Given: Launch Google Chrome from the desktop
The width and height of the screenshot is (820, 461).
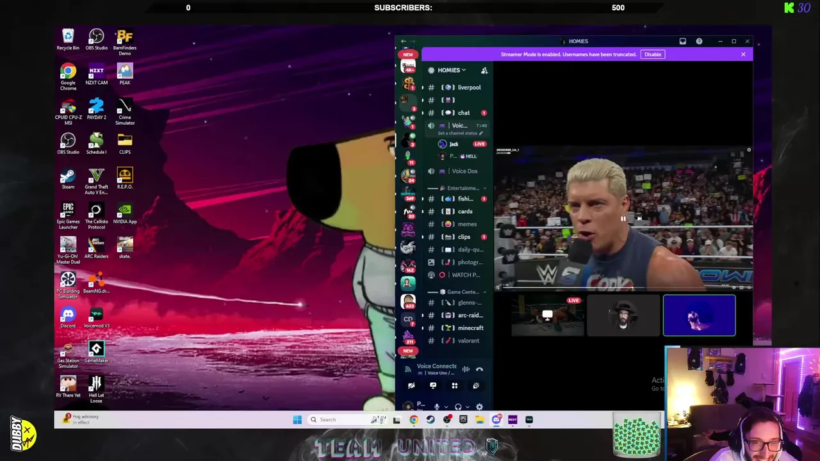Looking at the screenshot, I should [68, 76].
